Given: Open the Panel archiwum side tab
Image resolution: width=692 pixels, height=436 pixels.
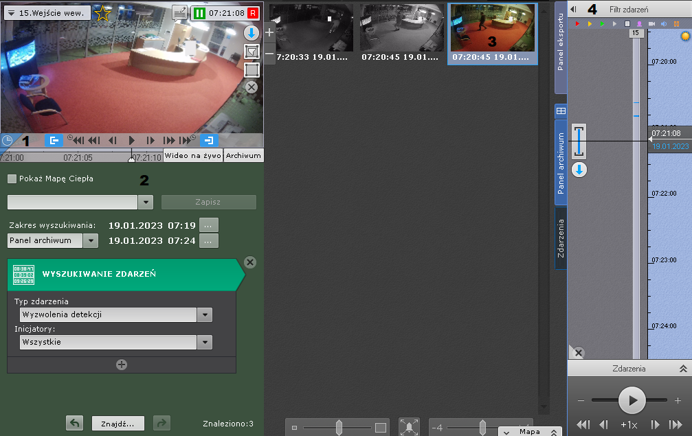Looking at the screenshot, I should tap(561, 163).
